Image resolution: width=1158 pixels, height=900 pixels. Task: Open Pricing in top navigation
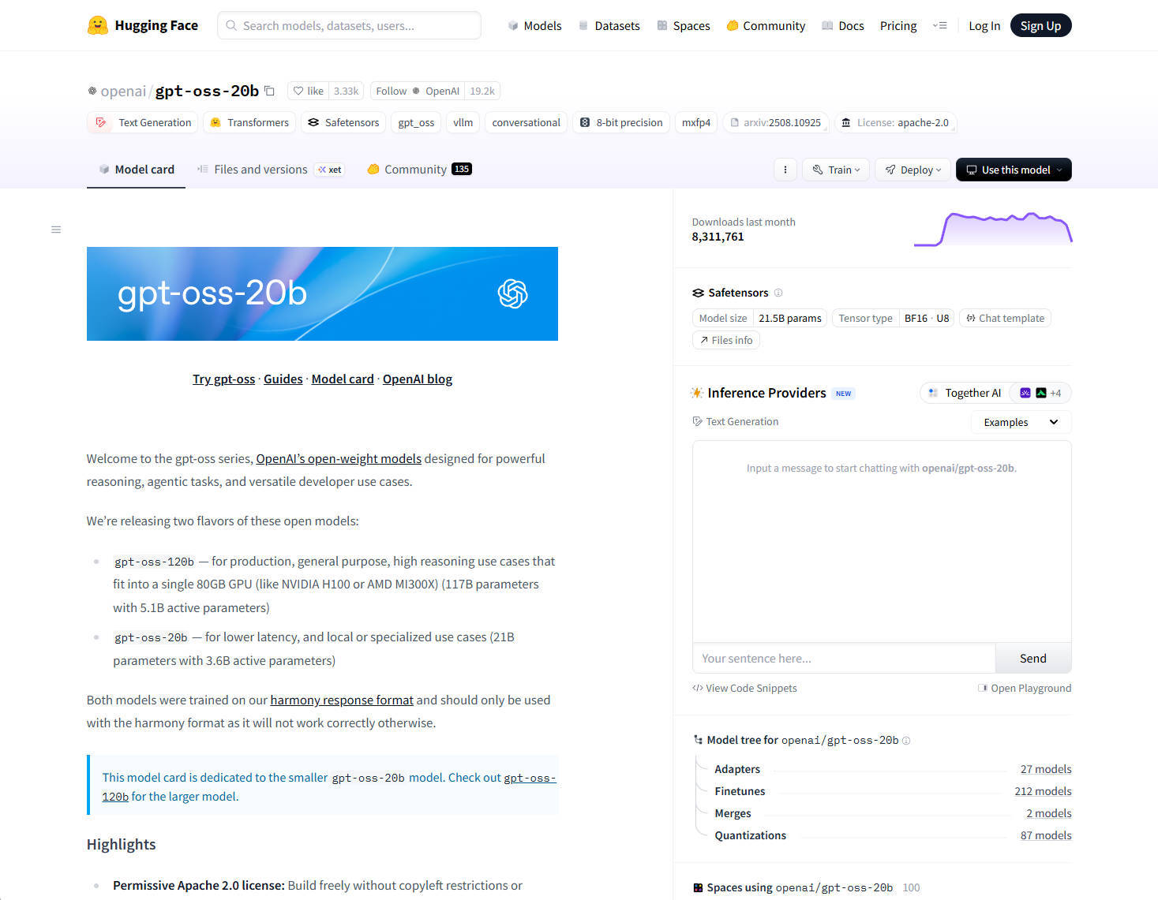[898, 25]
